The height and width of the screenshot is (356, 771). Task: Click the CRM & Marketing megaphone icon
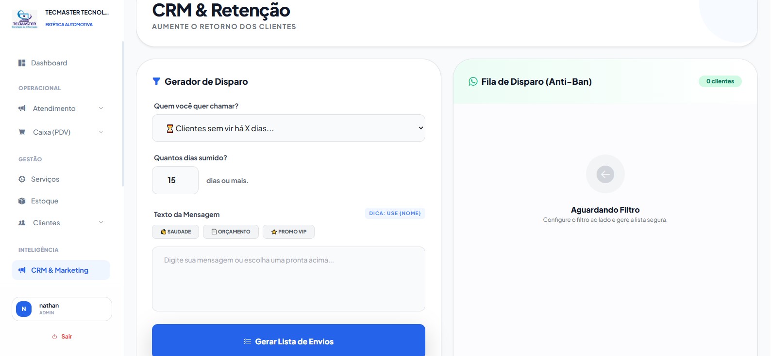[22, 270]
